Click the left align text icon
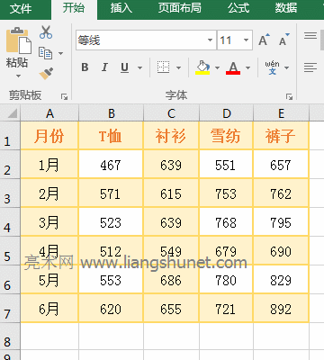The height and width of the screenshot is (360, 324). pyautogui.click(x=310, y=67)
